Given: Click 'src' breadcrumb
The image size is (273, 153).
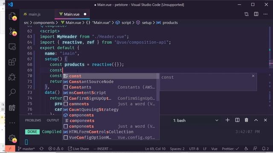Looking at the screenshot, I should (x=26, y=23).
